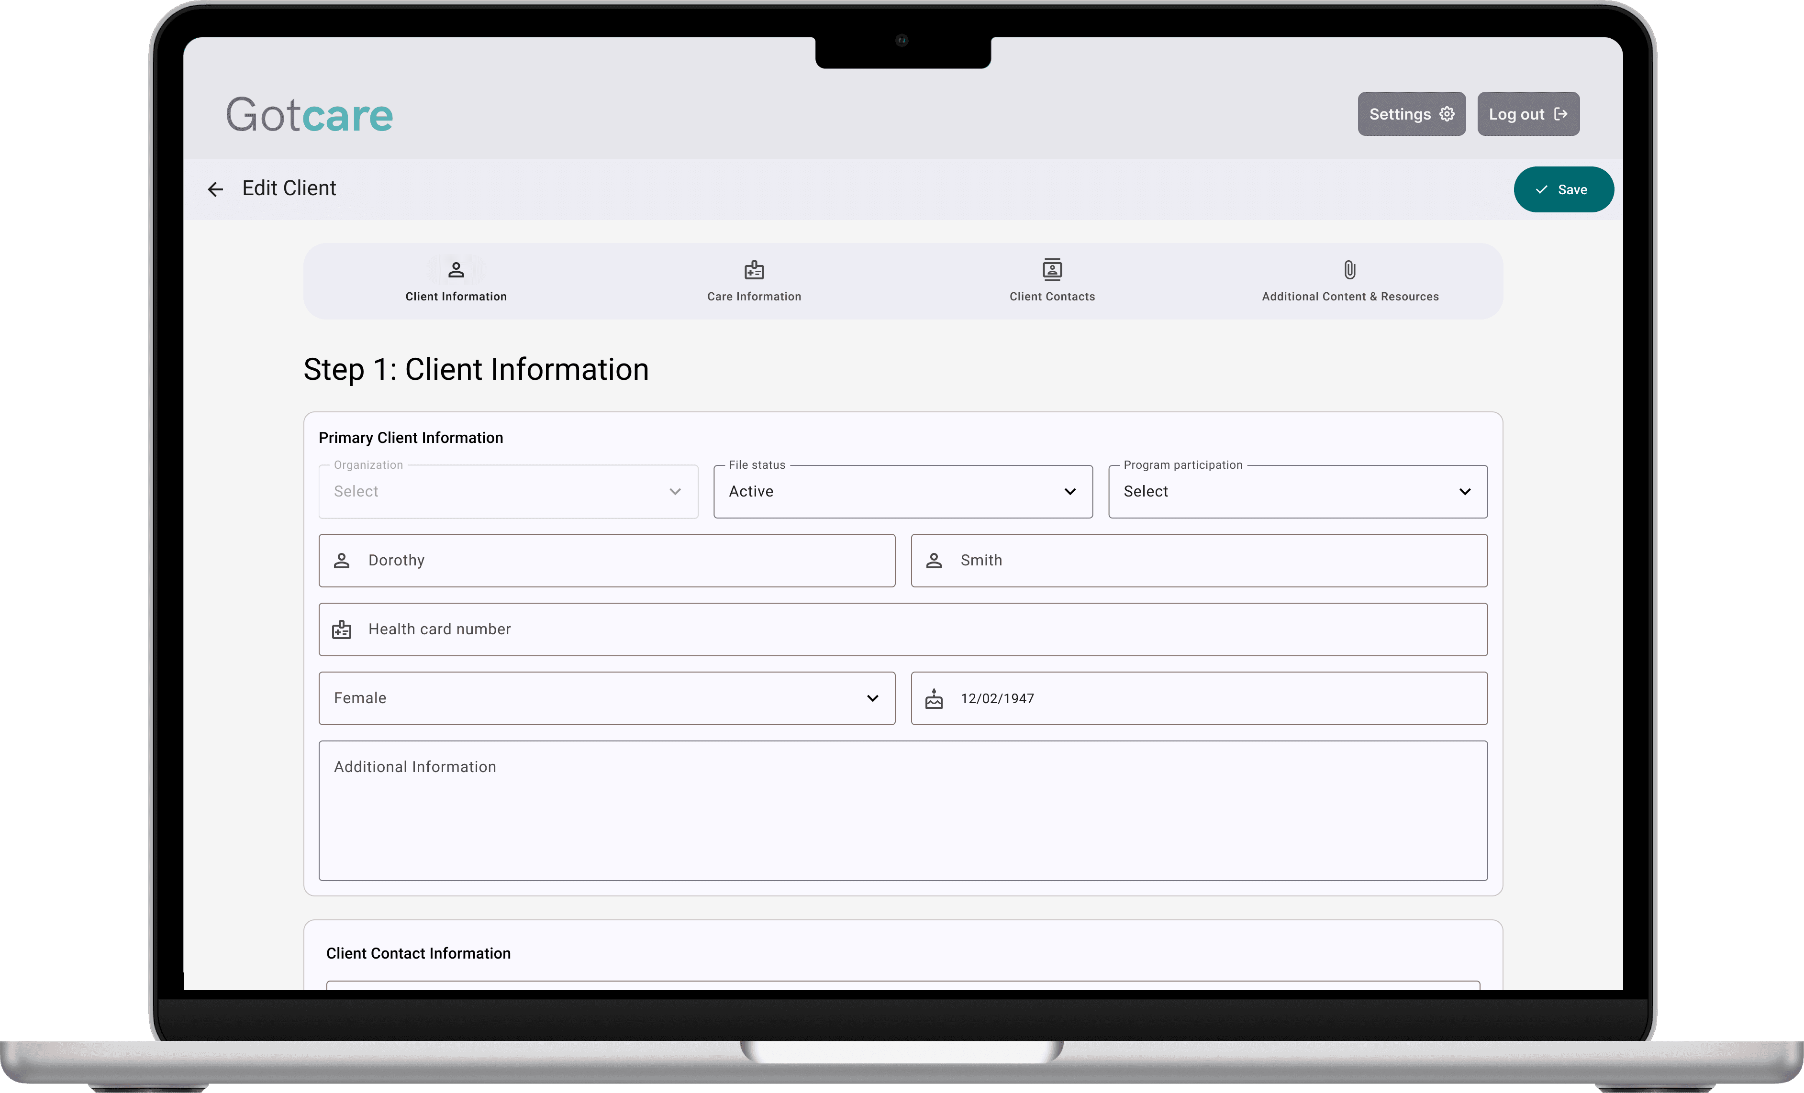1804x1093 pixels.
Task: Open Settings
Action: pos(1412,114)
